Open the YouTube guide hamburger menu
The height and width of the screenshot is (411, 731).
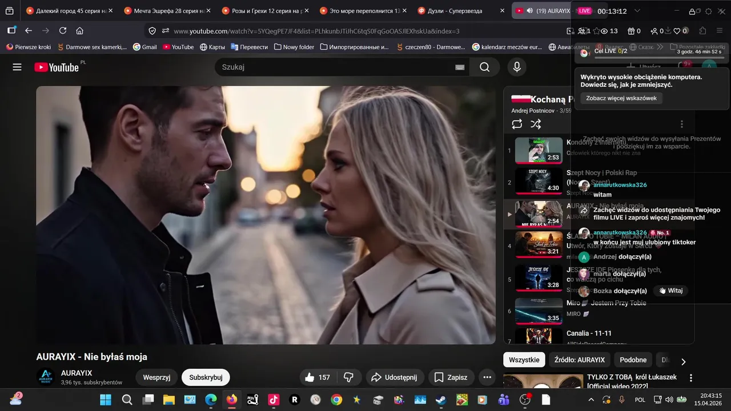pos(17,67)
